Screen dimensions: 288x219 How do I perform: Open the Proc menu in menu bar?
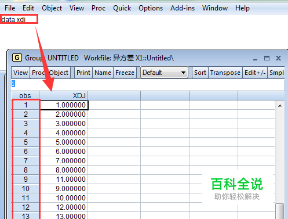tap(99, 8)
